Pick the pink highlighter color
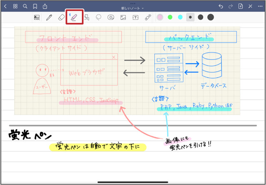This screenshot has width=266, height=185. coord(160,17)
